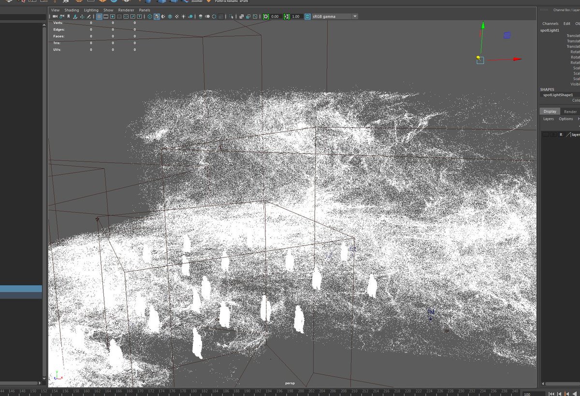Toggle the Gate Mask display
The height and width of the screenshot is (396, 580).
pyautogui.click(x=119, y=16)
